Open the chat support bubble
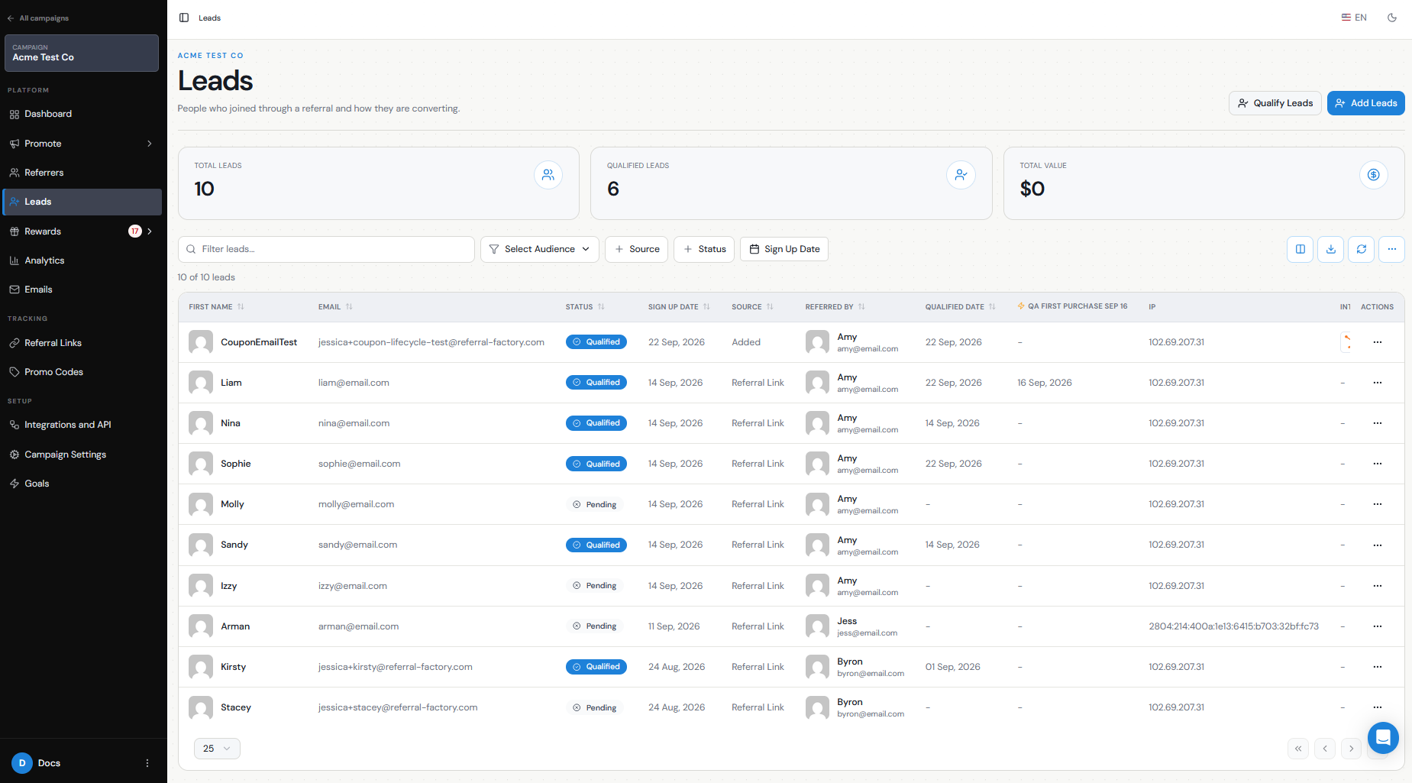1412x783 pixels. (x=1383, y=738)
